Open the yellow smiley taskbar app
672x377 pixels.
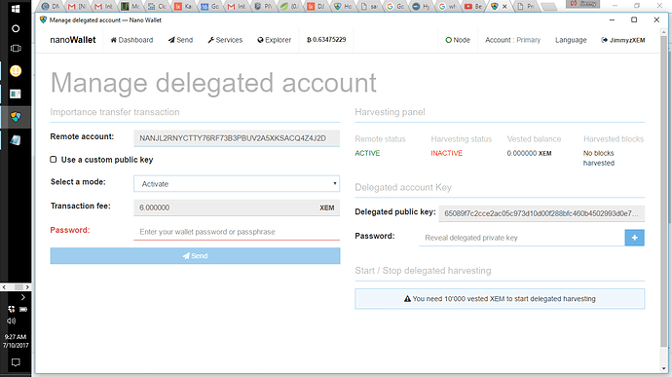coord(16,71)
